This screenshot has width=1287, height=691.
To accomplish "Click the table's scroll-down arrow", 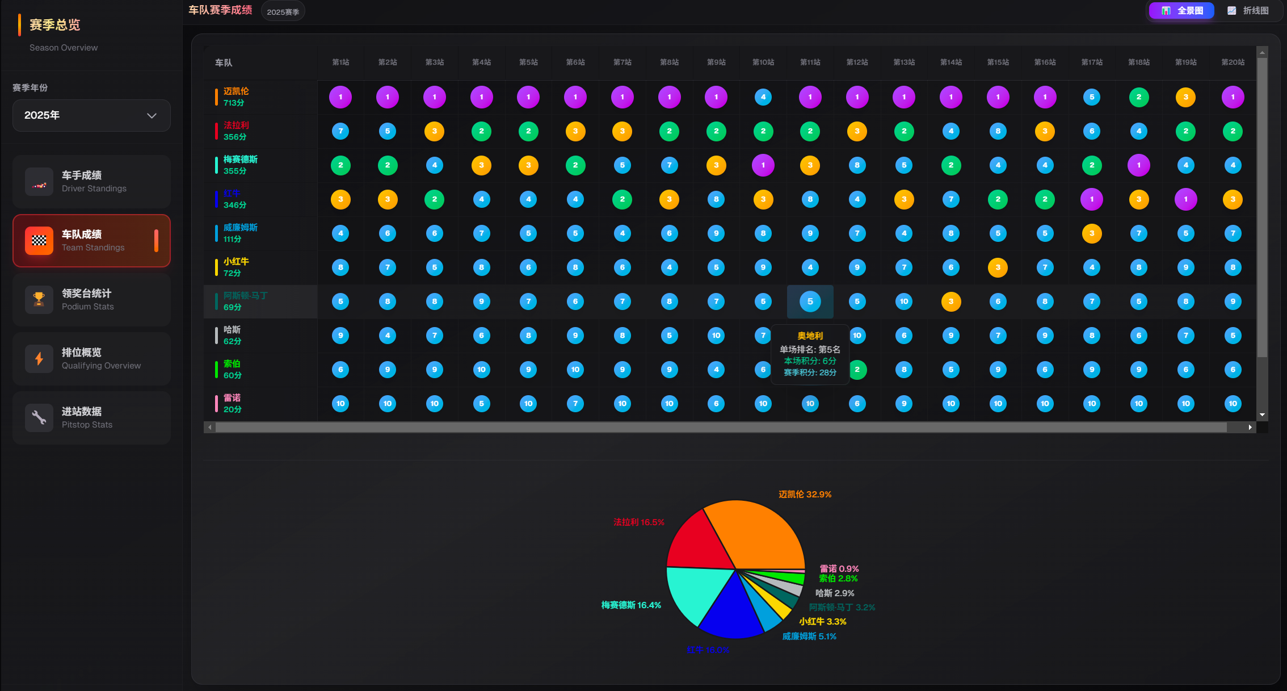I will point(1262,415).
